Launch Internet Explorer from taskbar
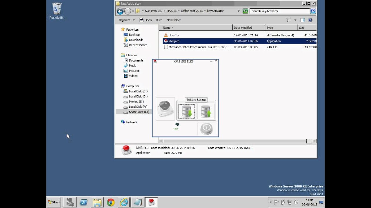 pos(124,202)
